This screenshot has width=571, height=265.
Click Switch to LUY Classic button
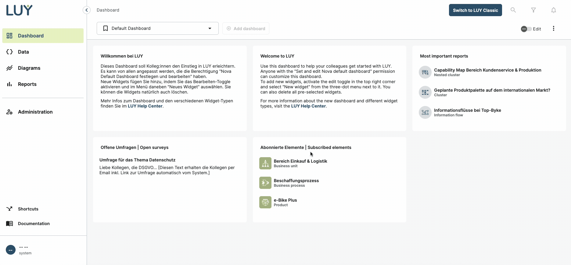[x=475, y=10]
